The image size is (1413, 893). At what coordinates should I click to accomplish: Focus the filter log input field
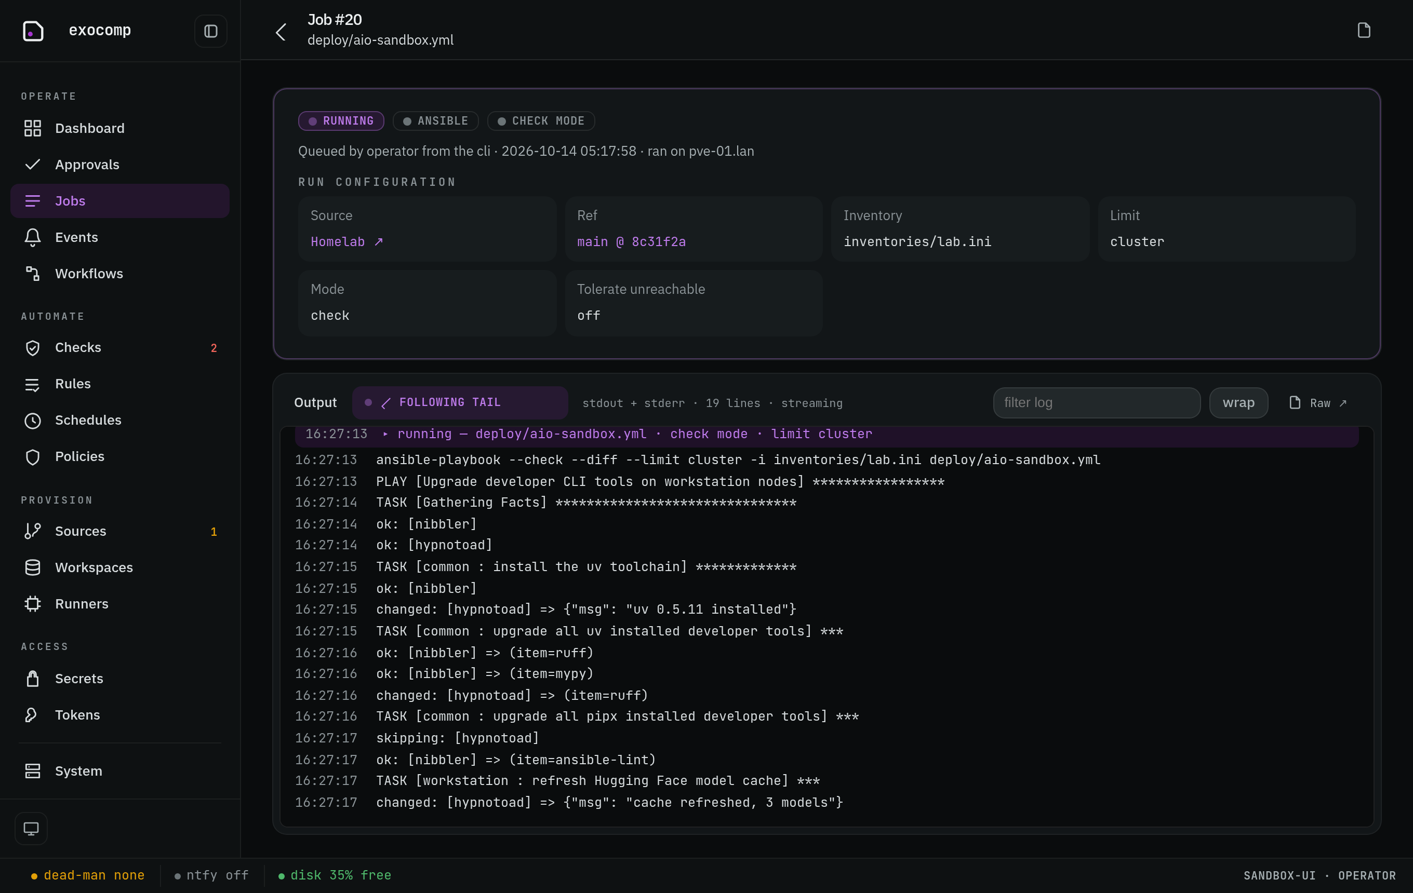click(1096, 403)
